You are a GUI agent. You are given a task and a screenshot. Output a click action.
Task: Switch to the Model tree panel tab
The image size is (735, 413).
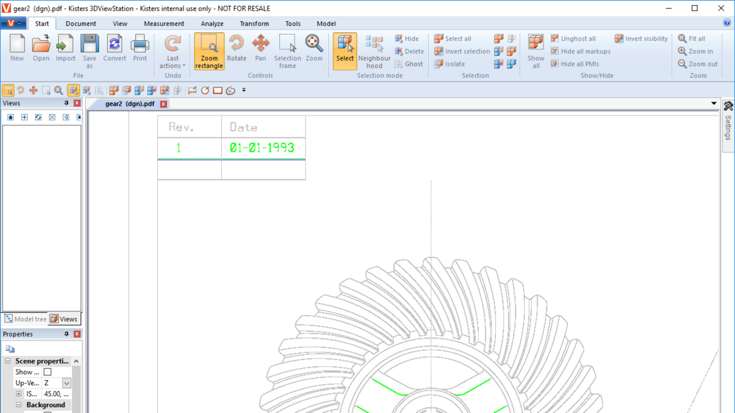coord(25,319)
